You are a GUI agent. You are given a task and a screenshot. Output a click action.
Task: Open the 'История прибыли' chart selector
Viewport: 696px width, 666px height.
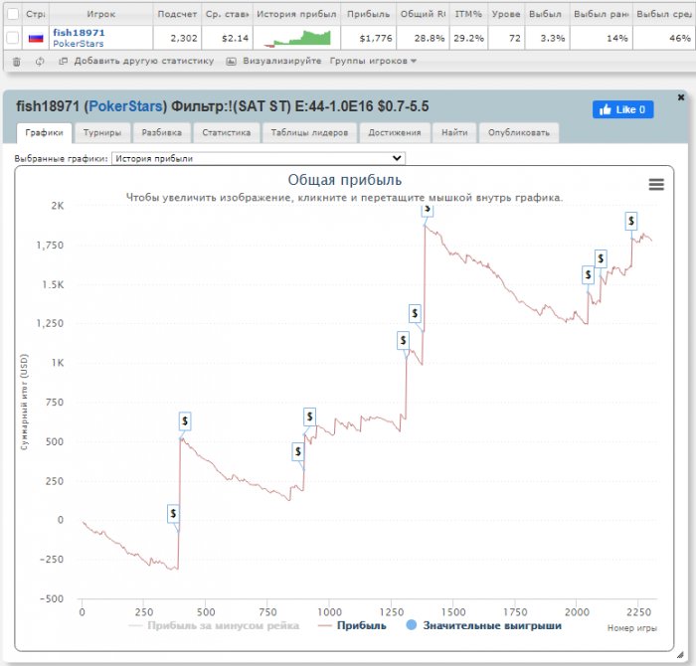[259, 158]
